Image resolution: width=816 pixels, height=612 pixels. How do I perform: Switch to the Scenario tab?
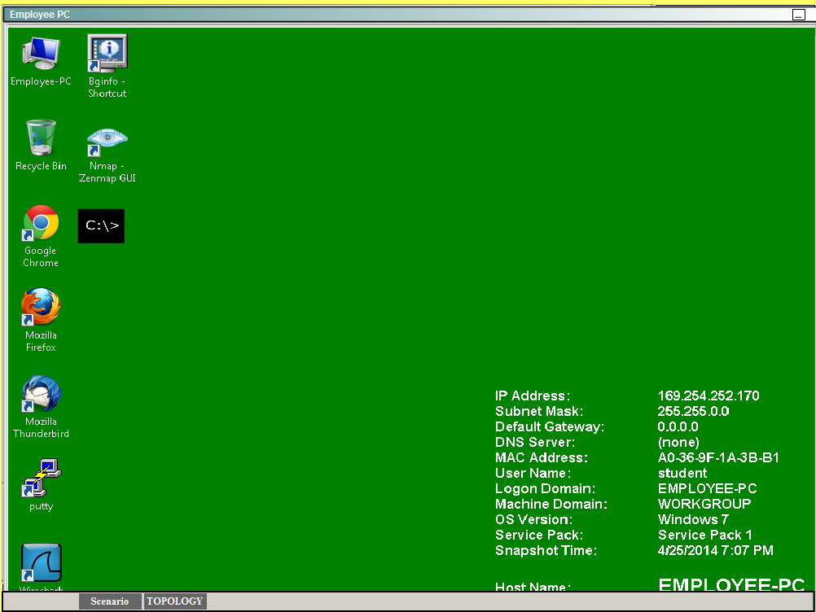(x=109, y=601)
